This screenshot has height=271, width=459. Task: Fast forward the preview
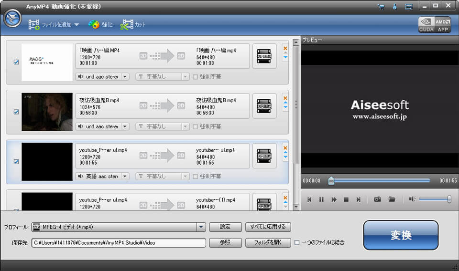pyautogui.click(x=334, y=199)
